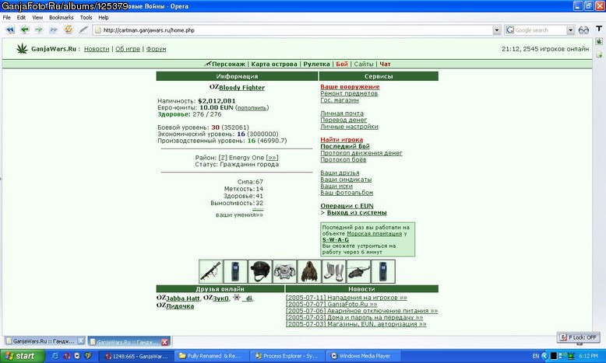Screen dimensions: 606x363
Task: Click Internet Explorer quick launch icon
Action: click(x=55, y=356)
